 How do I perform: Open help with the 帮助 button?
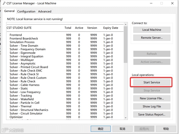166,129
